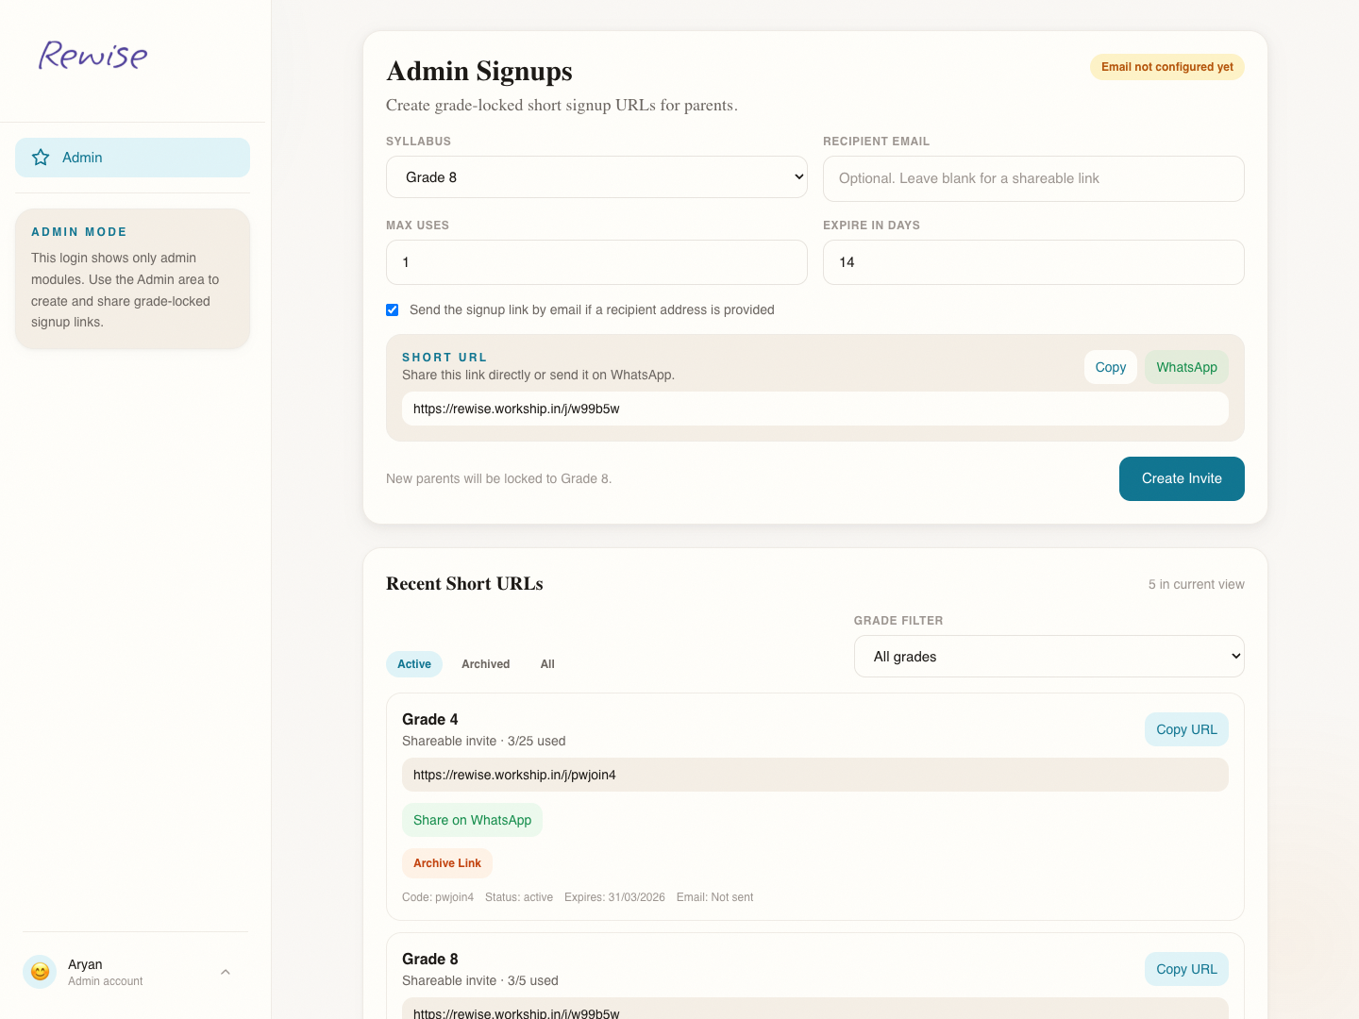The image size is (1359, 1019).
Task: Switch to the All tab
Action: (547, 664)
